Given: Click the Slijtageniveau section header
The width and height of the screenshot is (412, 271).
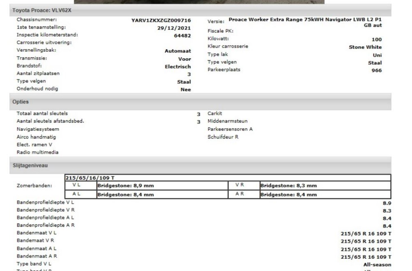Looking at the screenshot, I should pos(30,165).
